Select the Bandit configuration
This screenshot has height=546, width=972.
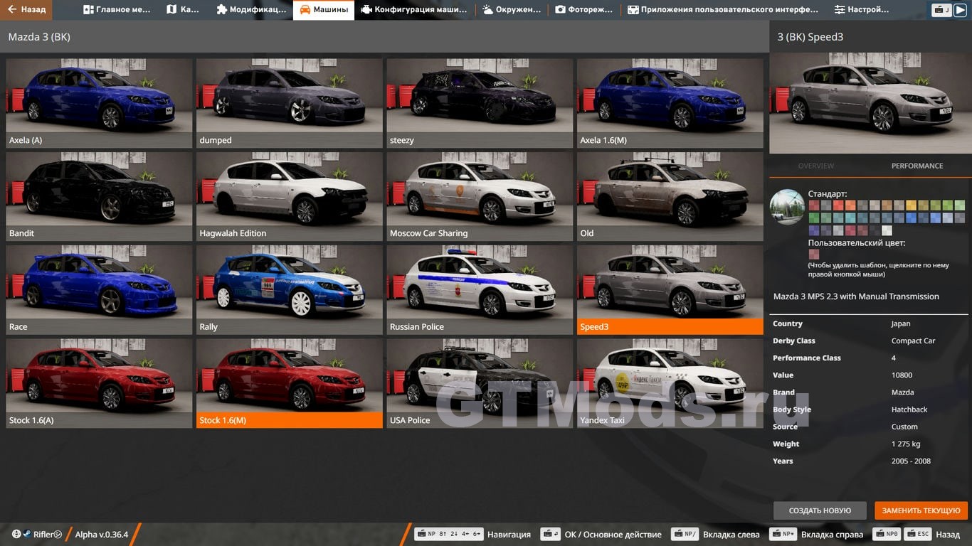coord(99,196)
